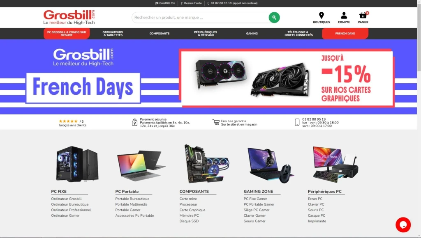Focus the product search input field
This screenshot has width=421, height=238.
200,17
